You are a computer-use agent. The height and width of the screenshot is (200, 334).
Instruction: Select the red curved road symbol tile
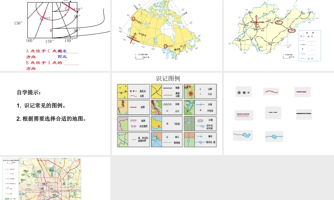(271, 92)
